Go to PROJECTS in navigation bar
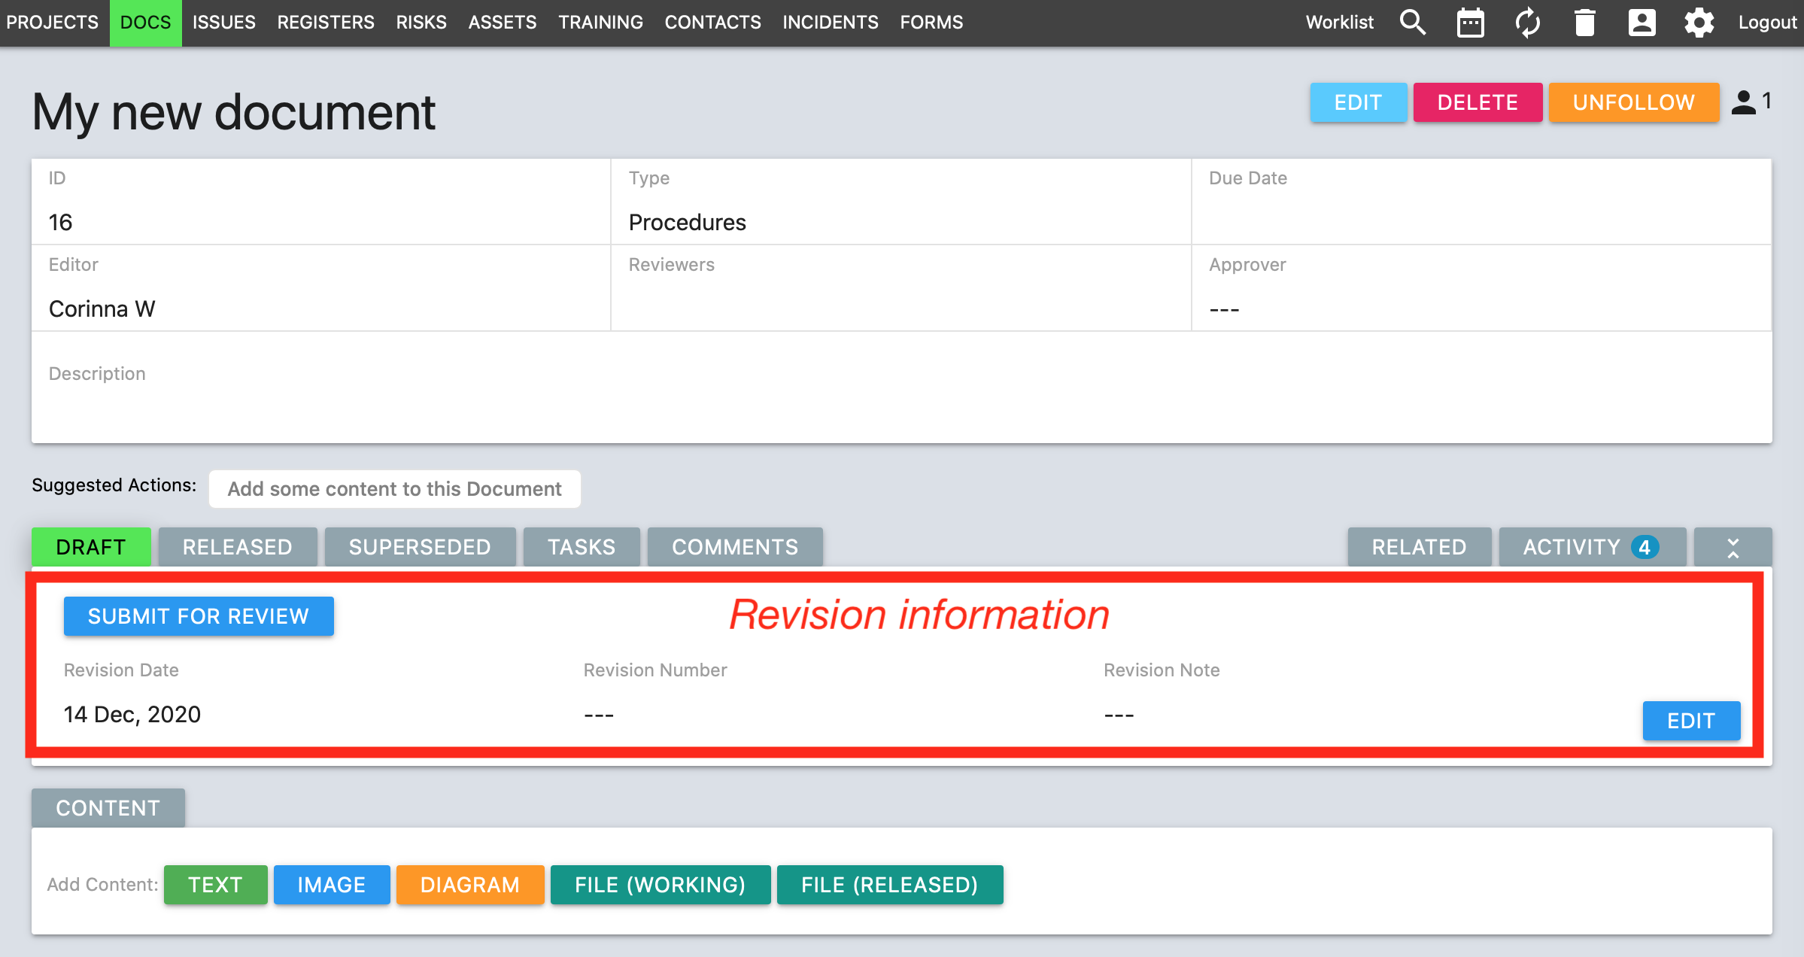 point(53,23)
